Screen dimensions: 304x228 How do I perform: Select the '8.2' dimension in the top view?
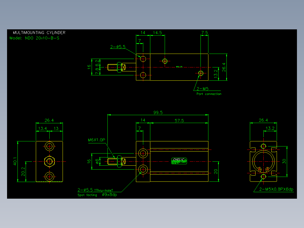coord(97,63)
